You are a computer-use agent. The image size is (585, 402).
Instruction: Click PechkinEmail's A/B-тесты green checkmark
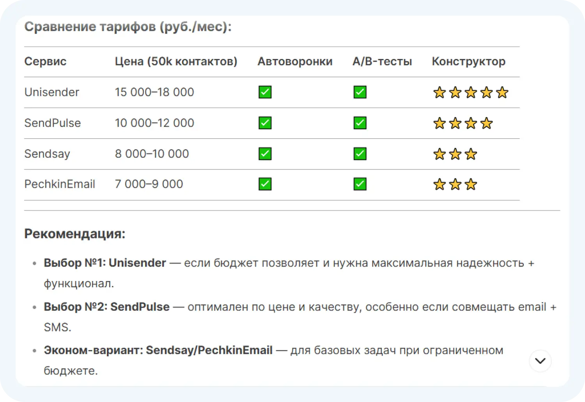click(360, 184)
